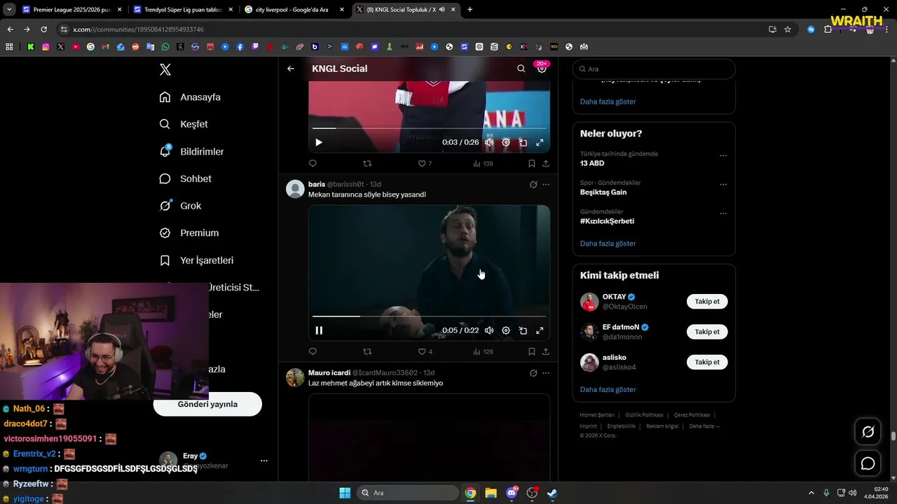Open the floating messages chat button
Screen dimensions: 897x504
coord(868,463)
